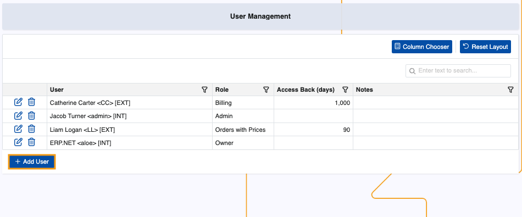The image size is (522, 217).
Task: Open the Notes column filter
Action: pyautogui.click(x=510, y=90)
